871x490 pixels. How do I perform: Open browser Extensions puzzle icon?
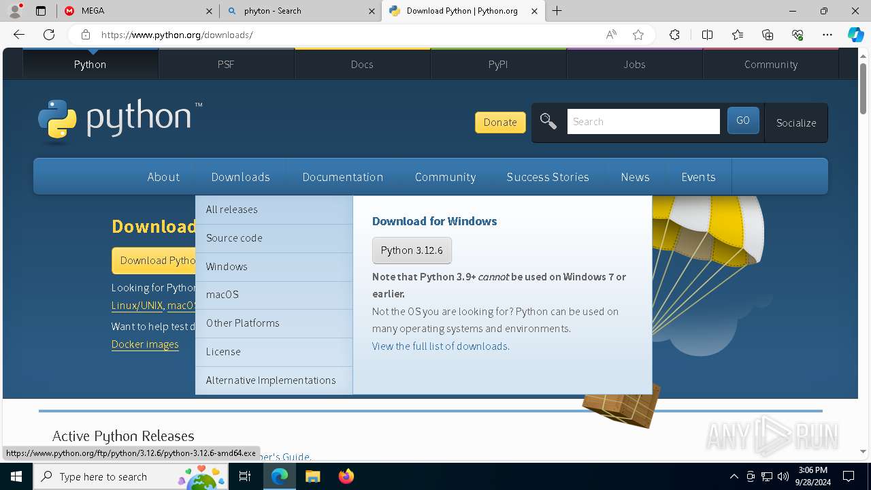[x=674, y=35]
